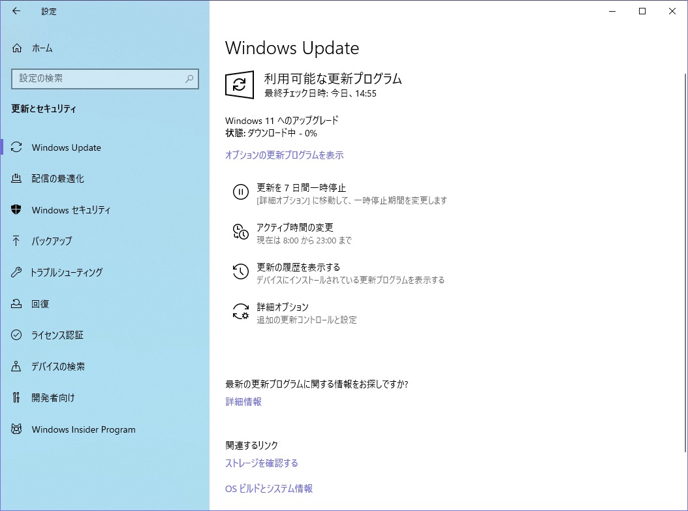The height and width of the screenshot is (511, 688).
Task: Click the 利用可能な更新プログラム heading
Action: click(x=333, y=78)
